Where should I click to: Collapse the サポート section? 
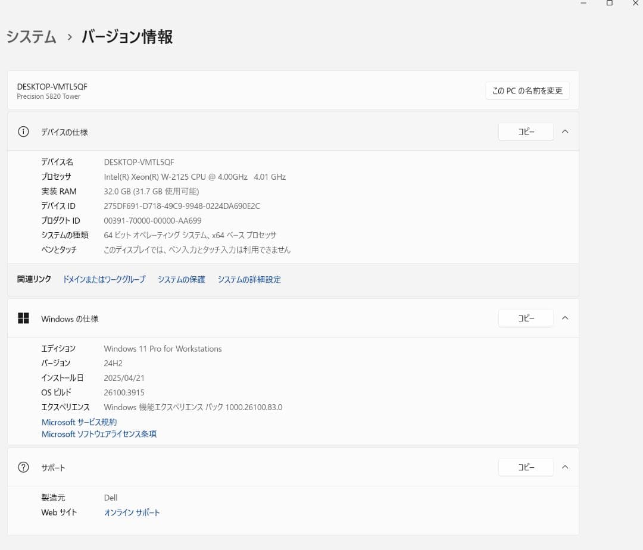pos(565,467)
